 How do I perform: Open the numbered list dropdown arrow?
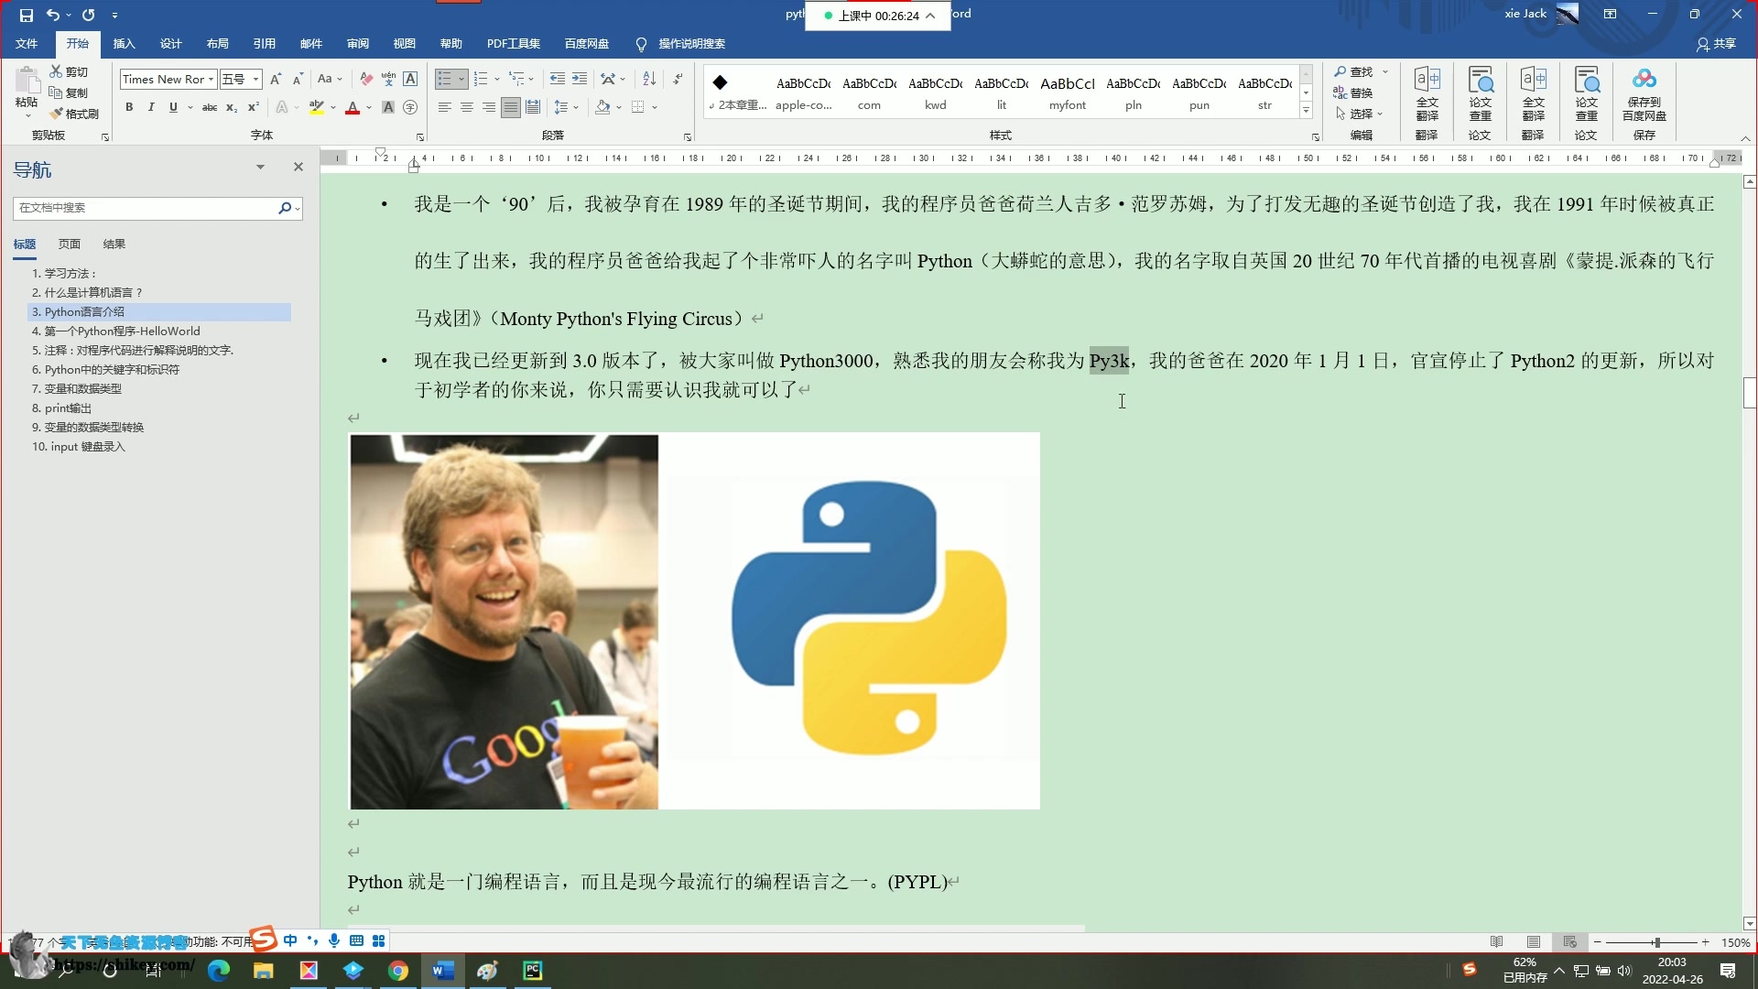click(495, 80)
